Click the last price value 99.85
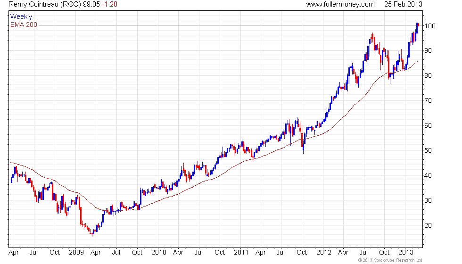The height and width of the screenshot is (264, 462). click(x=91, y=4)
